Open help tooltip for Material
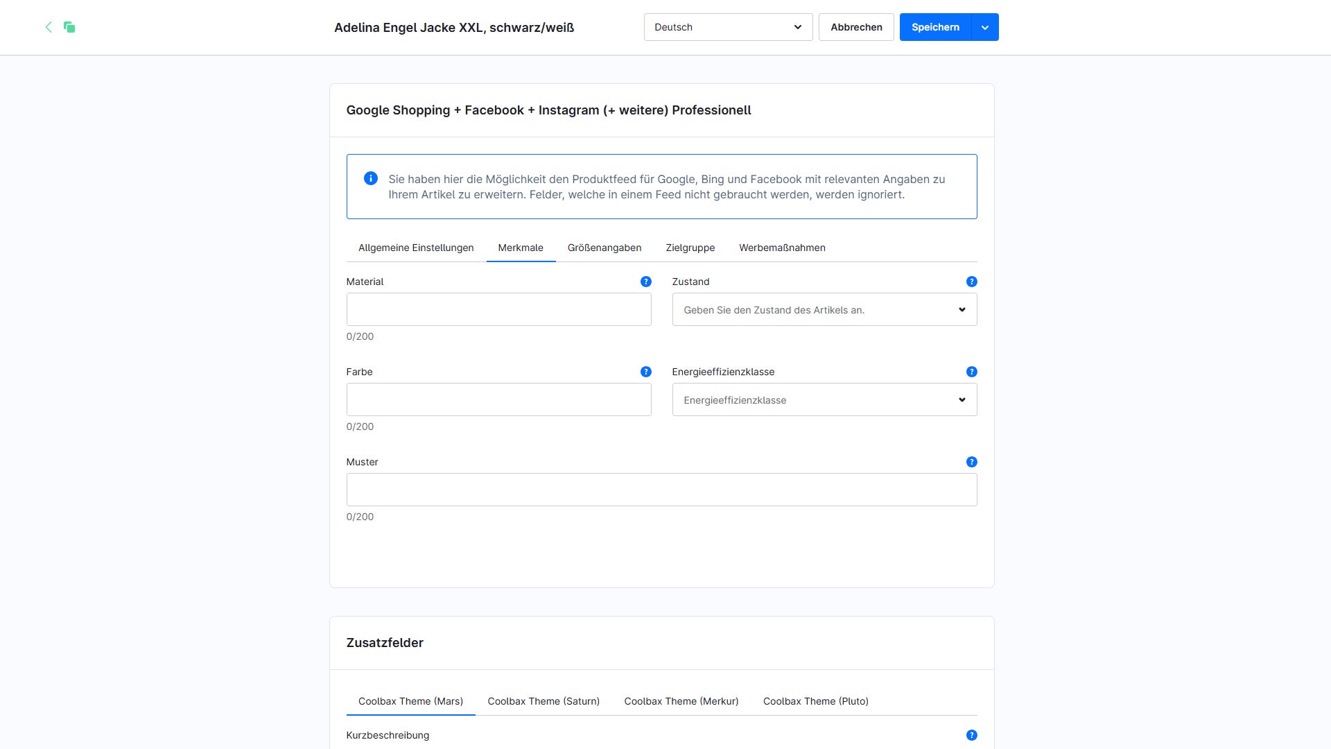Image resolution: width=1331 pixels, height=749 pixels. click(646, 282)
